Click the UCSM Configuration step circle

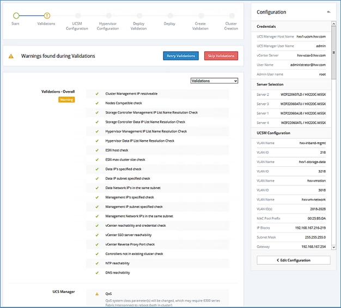pos(78,15)
